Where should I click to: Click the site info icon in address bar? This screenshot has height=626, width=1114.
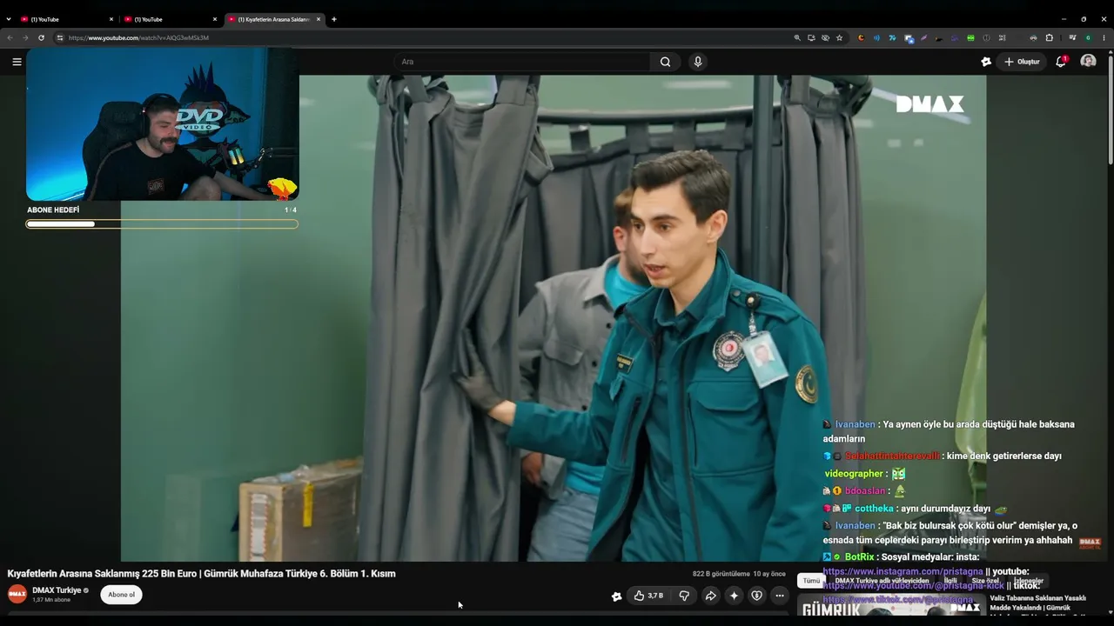click(x=60, y=37)
